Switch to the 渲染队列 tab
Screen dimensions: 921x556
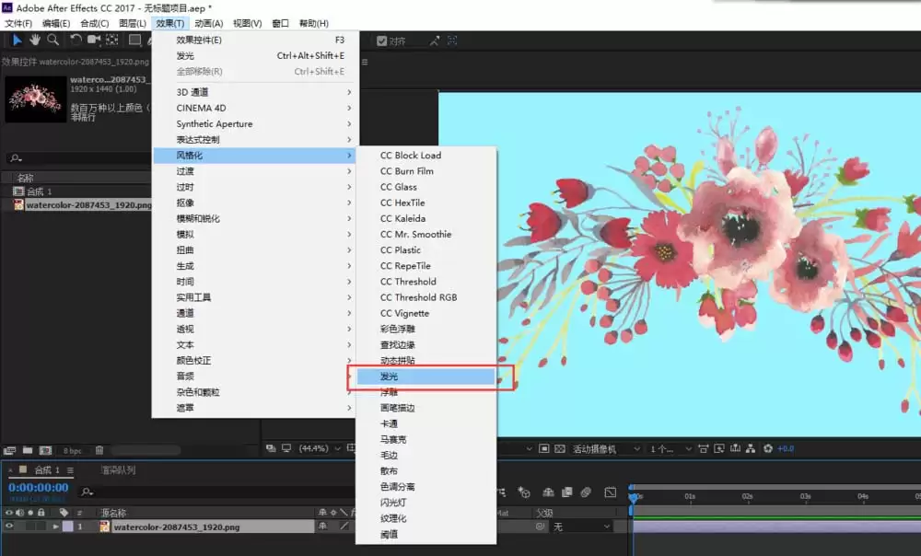pos(118,469)
